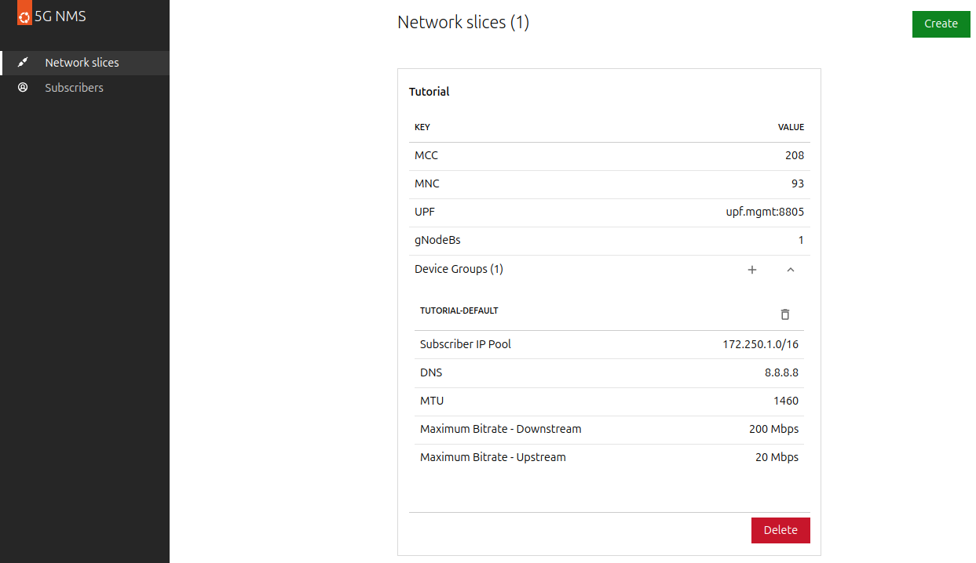Delete the Tutorial network slice
This screenshot has height=563, width=976.
point(780,530)
